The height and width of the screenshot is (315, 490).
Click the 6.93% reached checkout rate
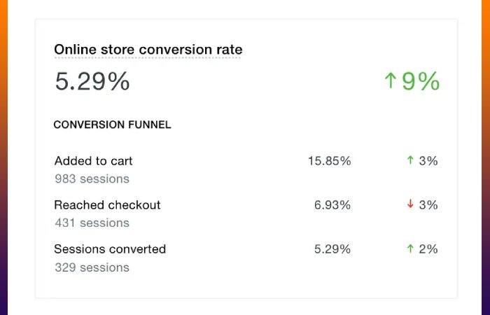[x=332, y=205]
